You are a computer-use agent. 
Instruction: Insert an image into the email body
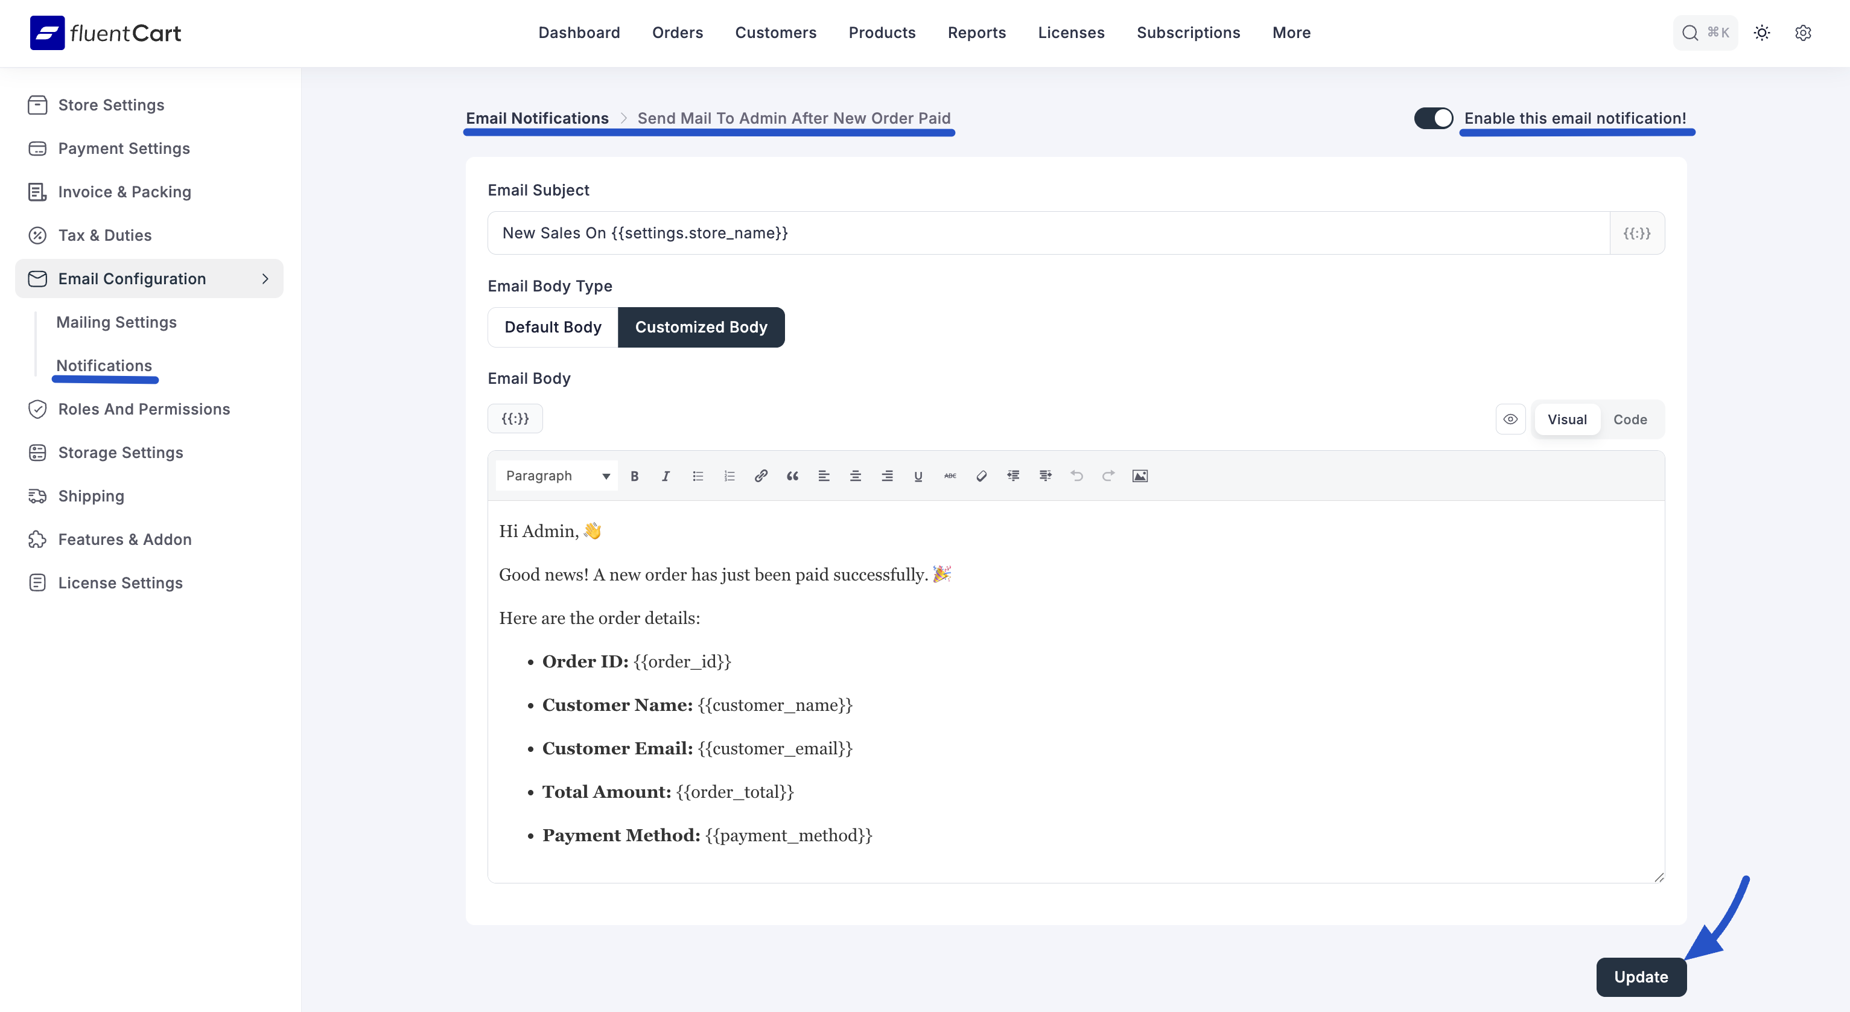[x=1140, y=476]
